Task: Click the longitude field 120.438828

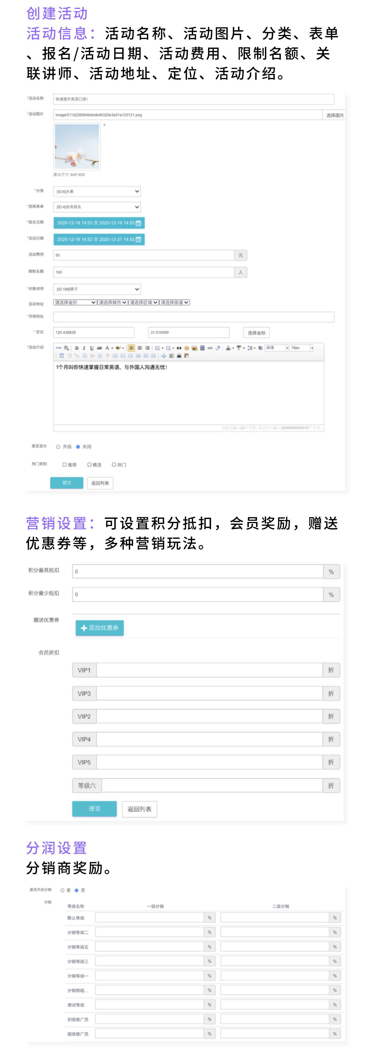Action: click(x=94, y=332)
